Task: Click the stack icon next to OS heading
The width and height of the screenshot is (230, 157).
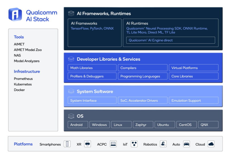Action: click(71, 116)
